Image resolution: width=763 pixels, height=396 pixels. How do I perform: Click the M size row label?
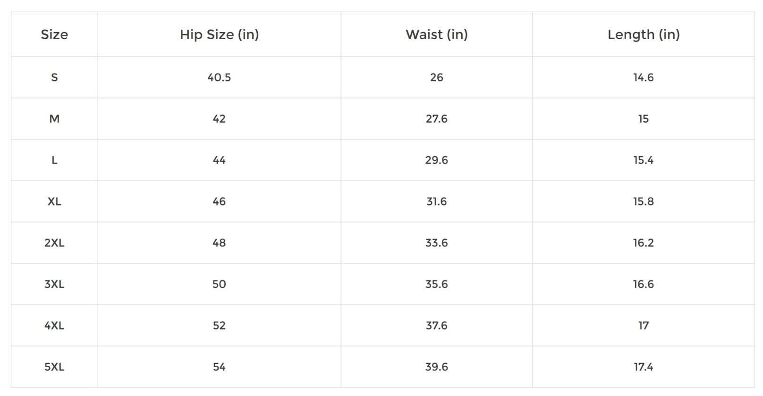pyautogui.click(x=54, y=119)
